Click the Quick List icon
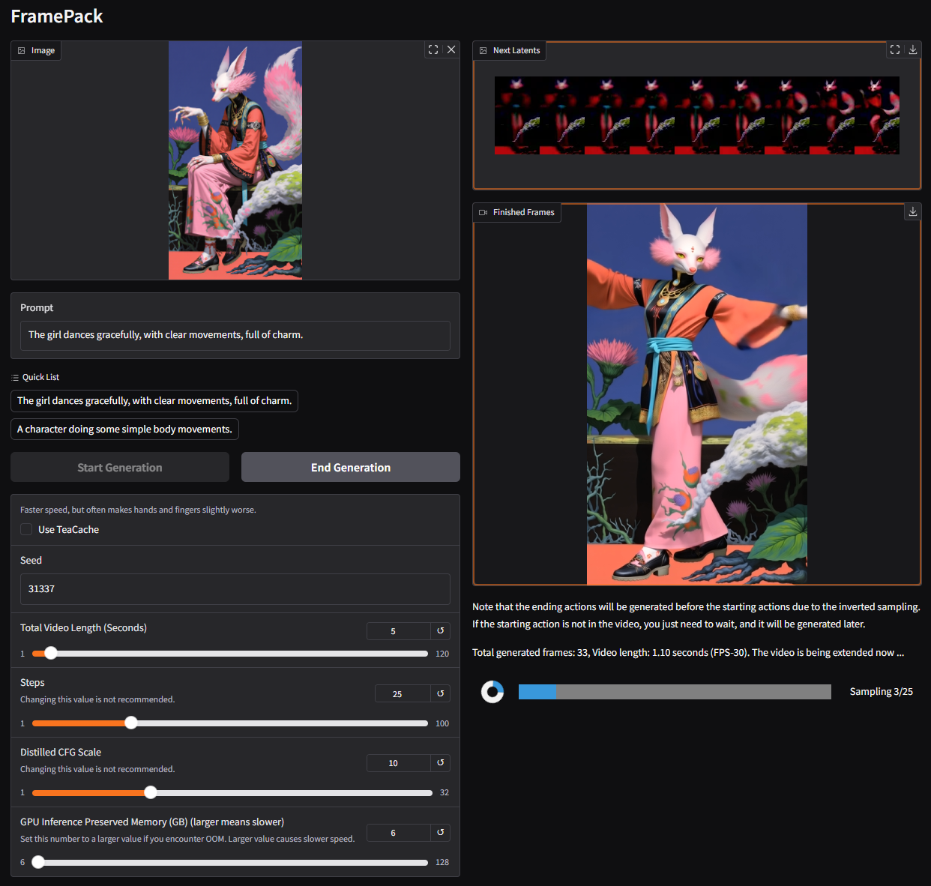931x886 pixels. [x=15, y=377]
